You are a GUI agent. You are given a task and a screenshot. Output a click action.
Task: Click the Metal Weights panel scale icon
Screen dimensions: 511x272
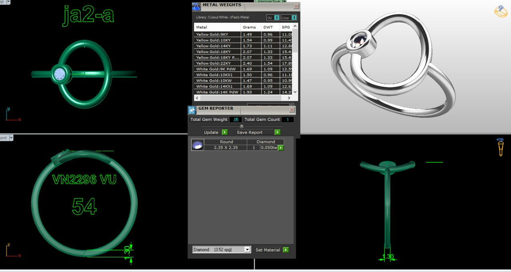pos(196,6)
